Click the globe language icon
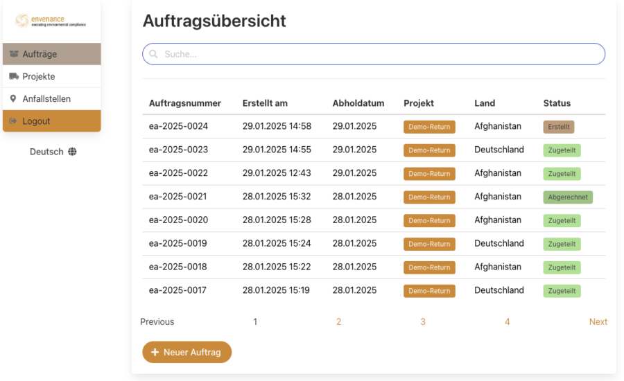 (x=72, y=152)
